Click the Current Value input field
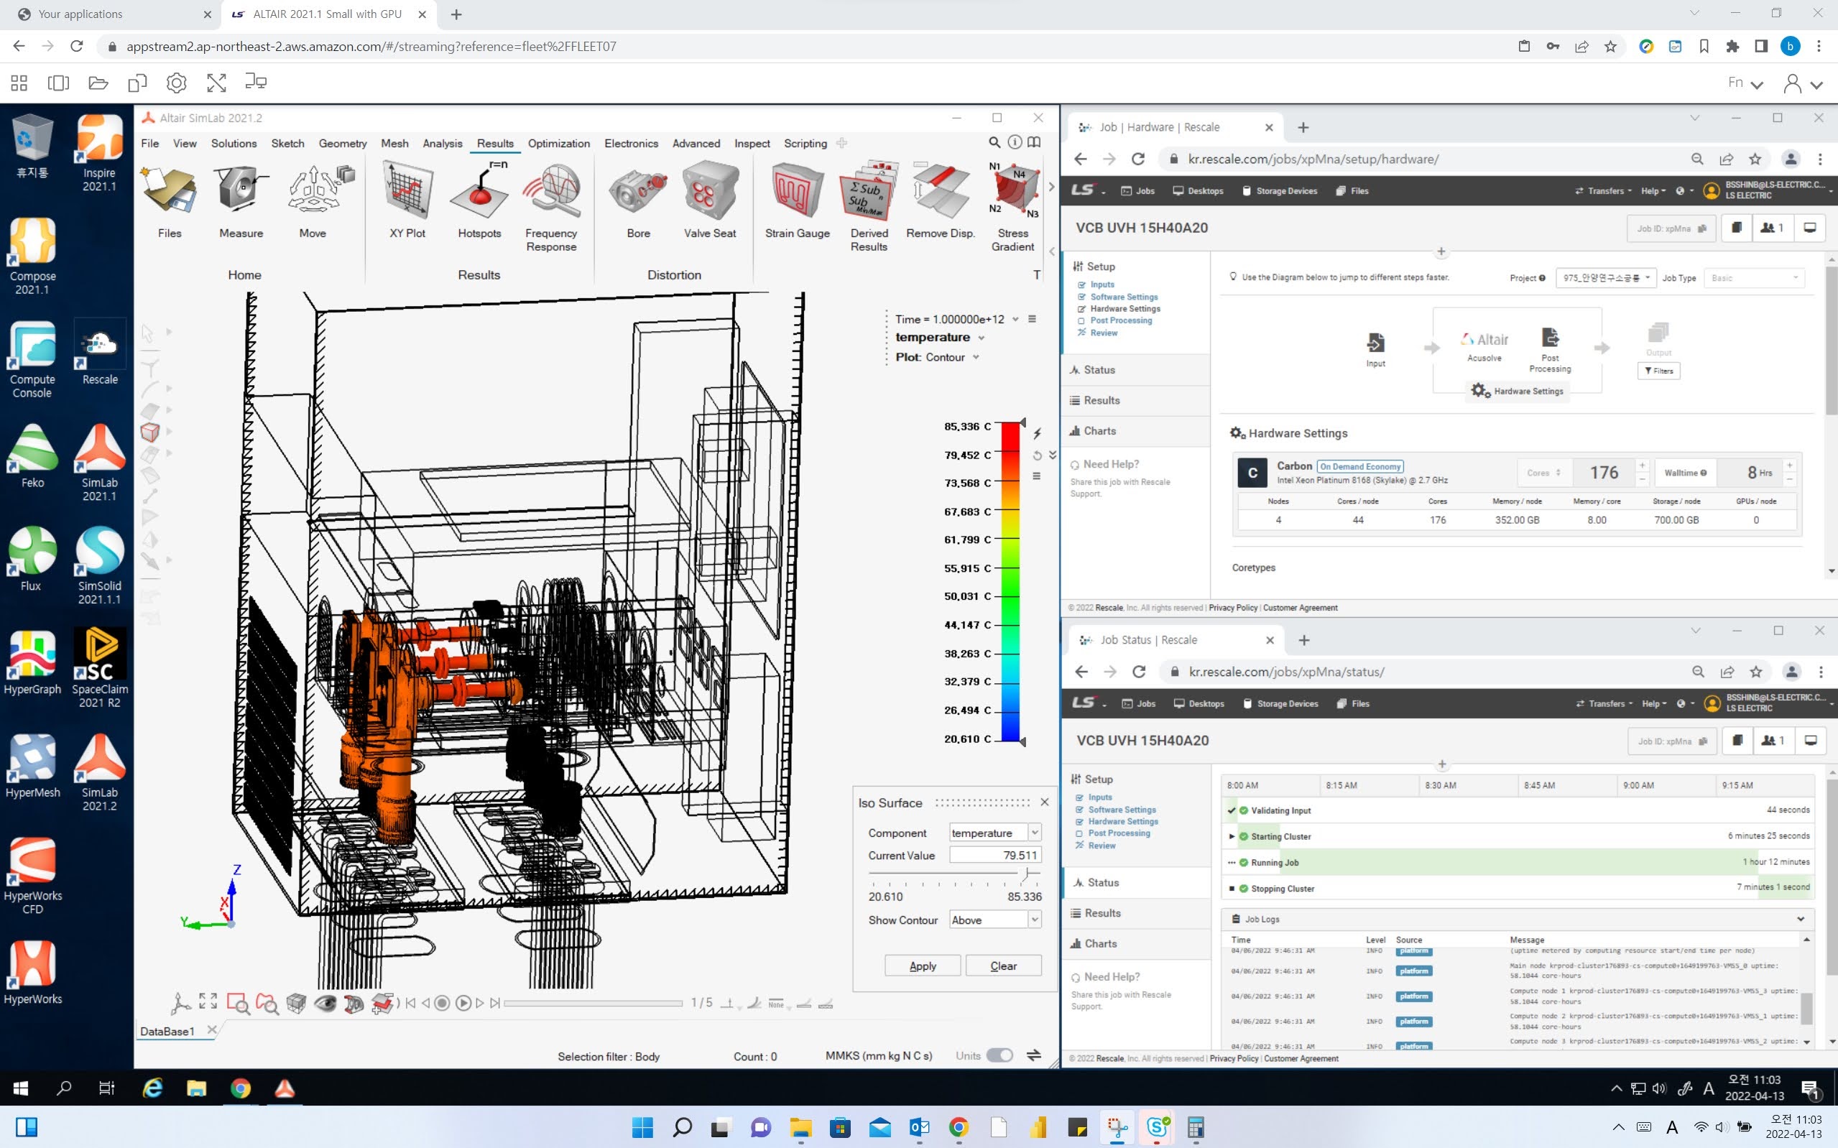This screenshot has width=1838, height=1148. coord(994,856)
